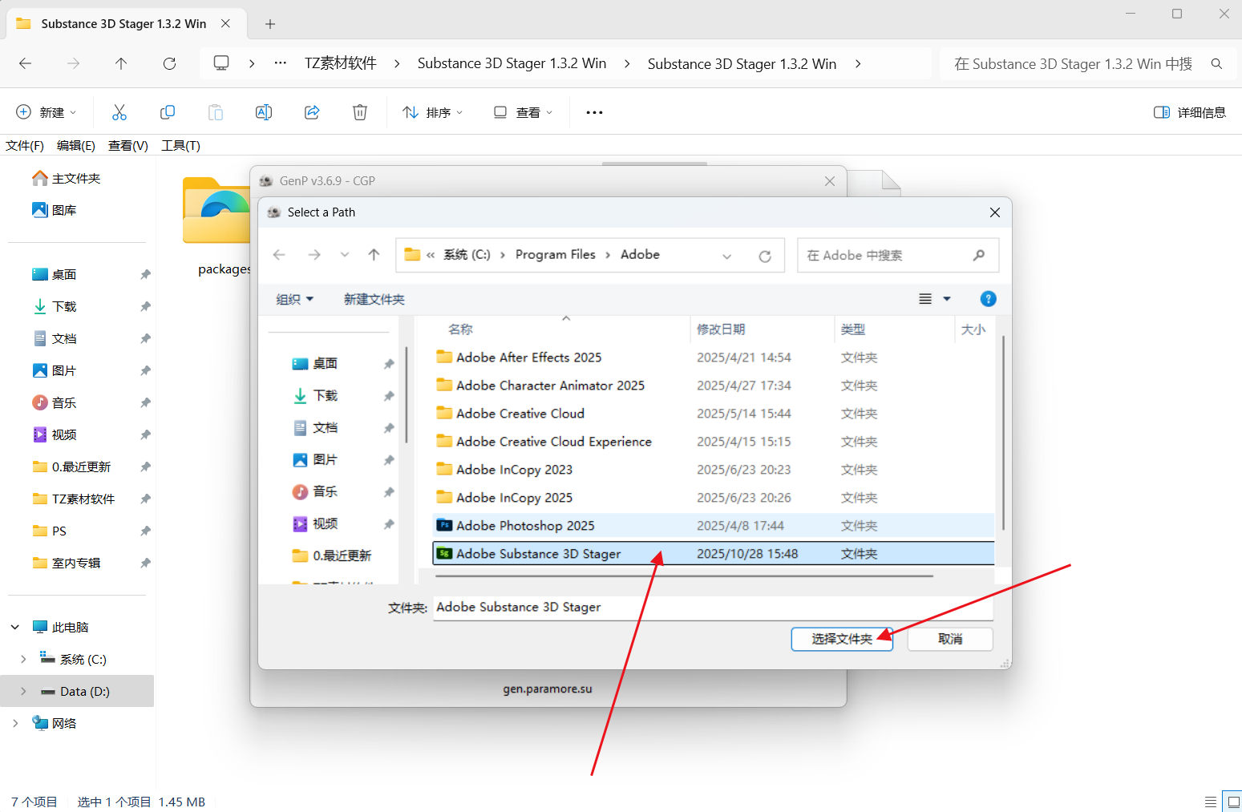Viewport: 1242px width, 812px height.
Task: Open recent locations dropdown in dialog
Action: coord(345,255)
